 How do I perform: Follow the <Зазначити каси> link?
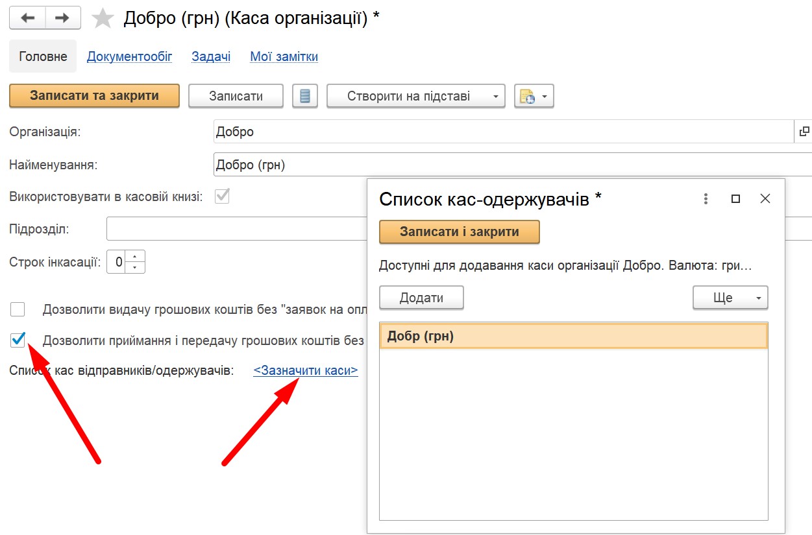[306, 371]
